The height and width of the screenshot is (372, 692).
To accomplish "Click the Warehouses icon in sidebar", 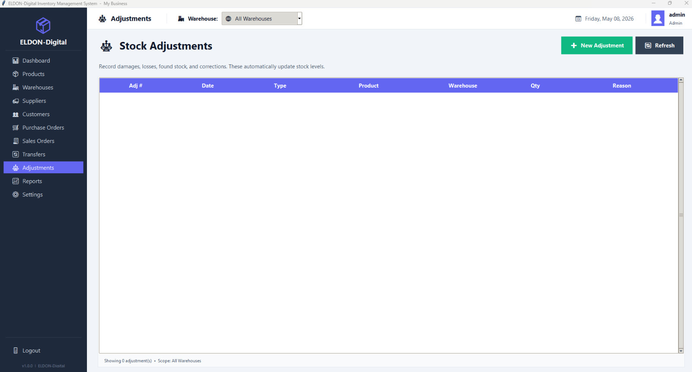I will pos(16,88).
